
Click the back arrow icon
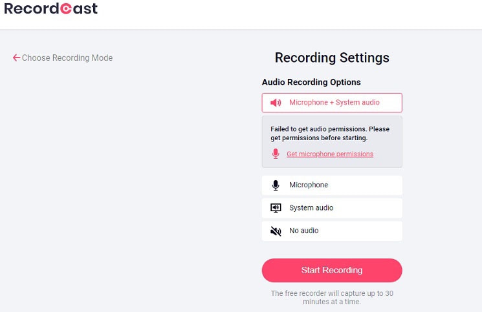[x=16, y=58]
